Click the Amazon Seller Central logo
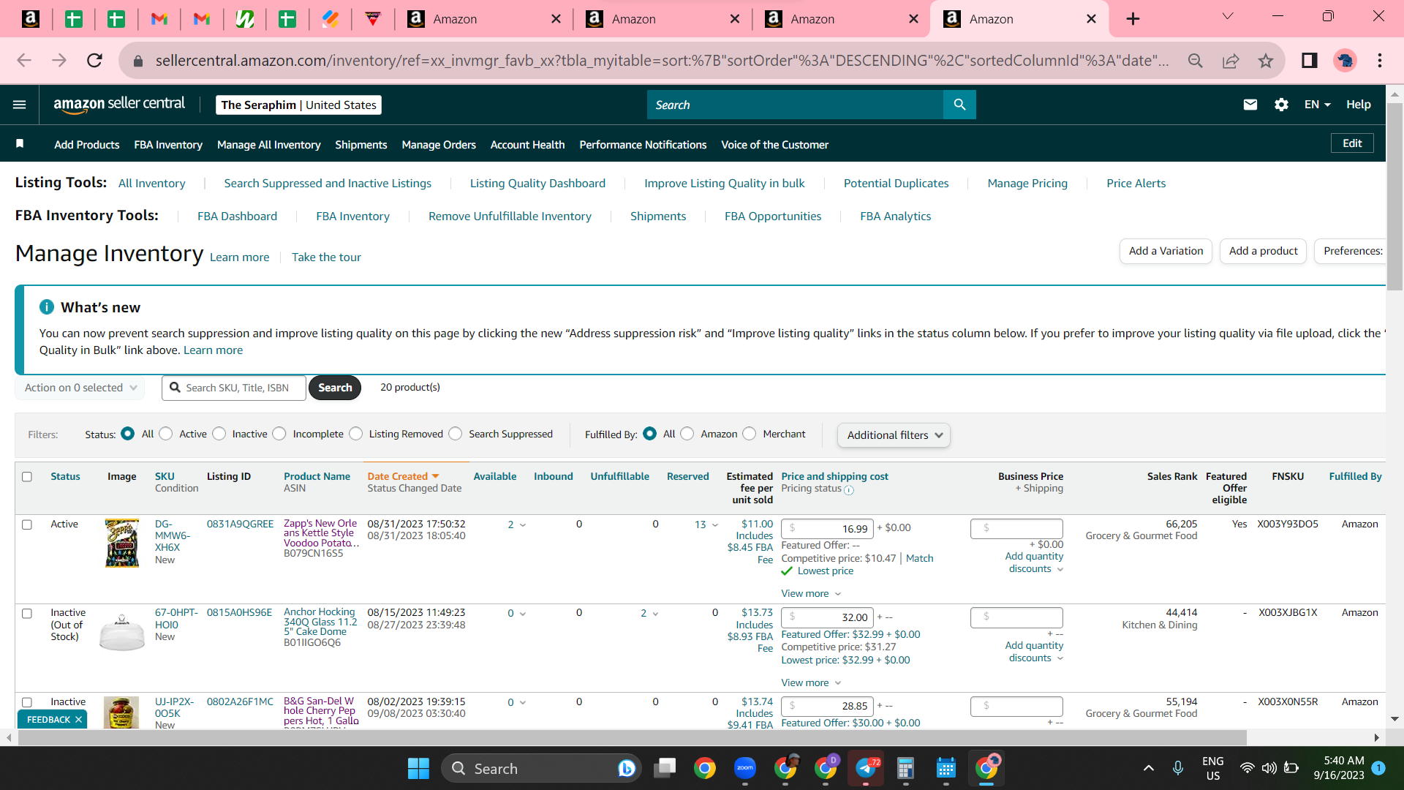This screenshot has width=1404, height=790. point(119,105)
